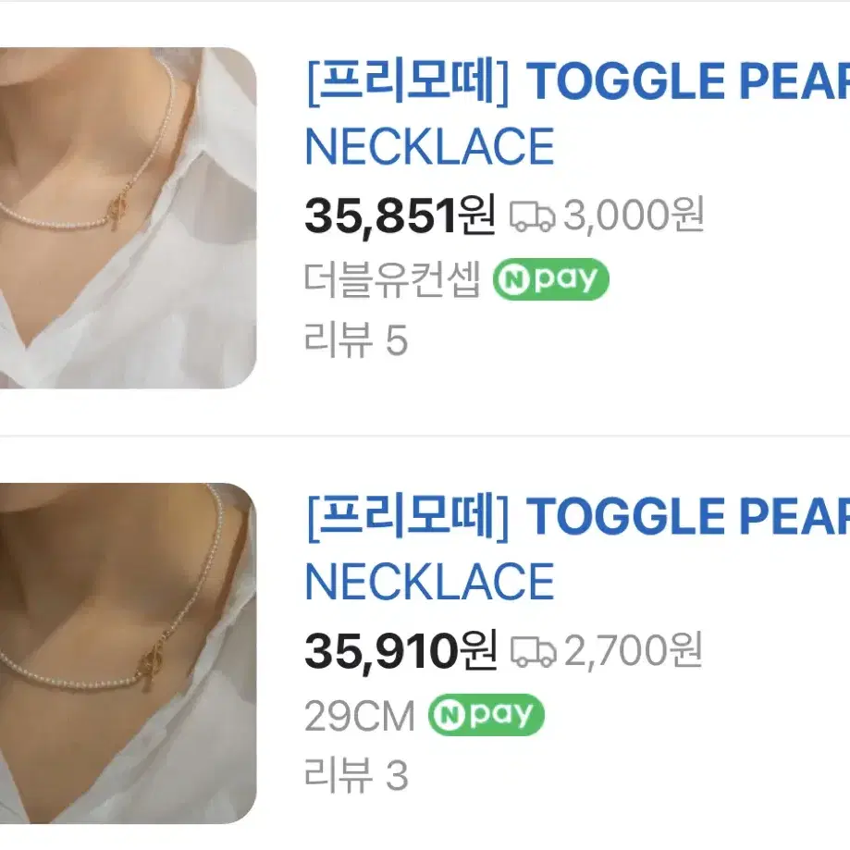Open the necklace photo for the 35,851원 listing

pyautogui.click(x=128, y=217)
